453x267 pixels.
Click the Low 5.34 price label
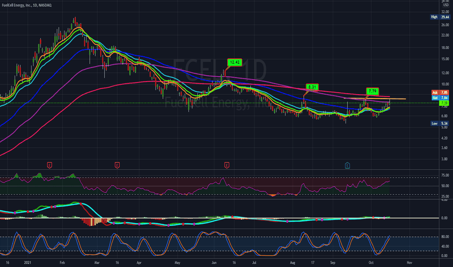click(440, 123)
